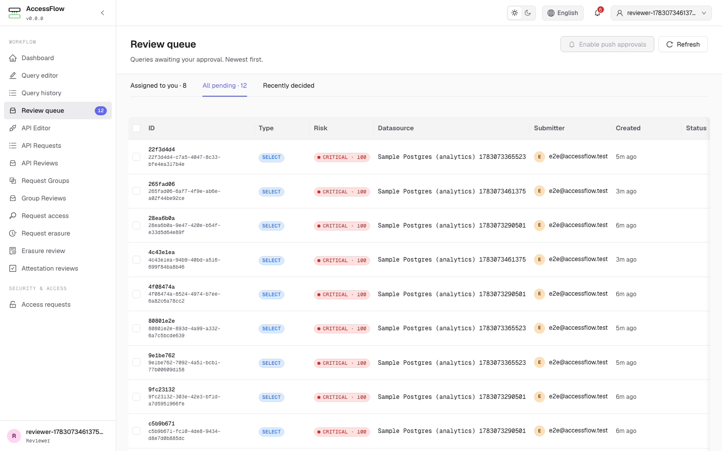Open query ID 265fad06

161,184
